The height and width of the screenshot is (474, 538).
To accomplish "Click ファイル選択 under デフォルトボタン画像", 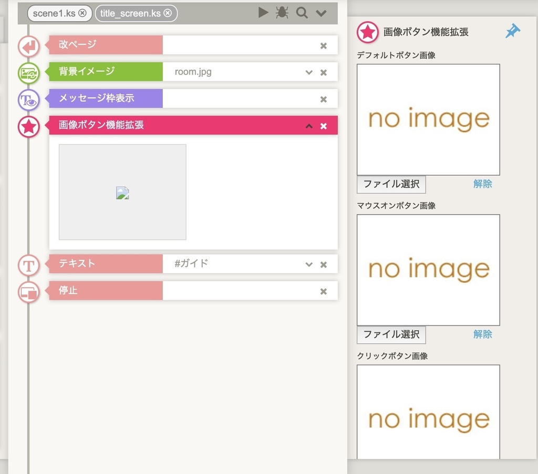I will pos(391,184).
